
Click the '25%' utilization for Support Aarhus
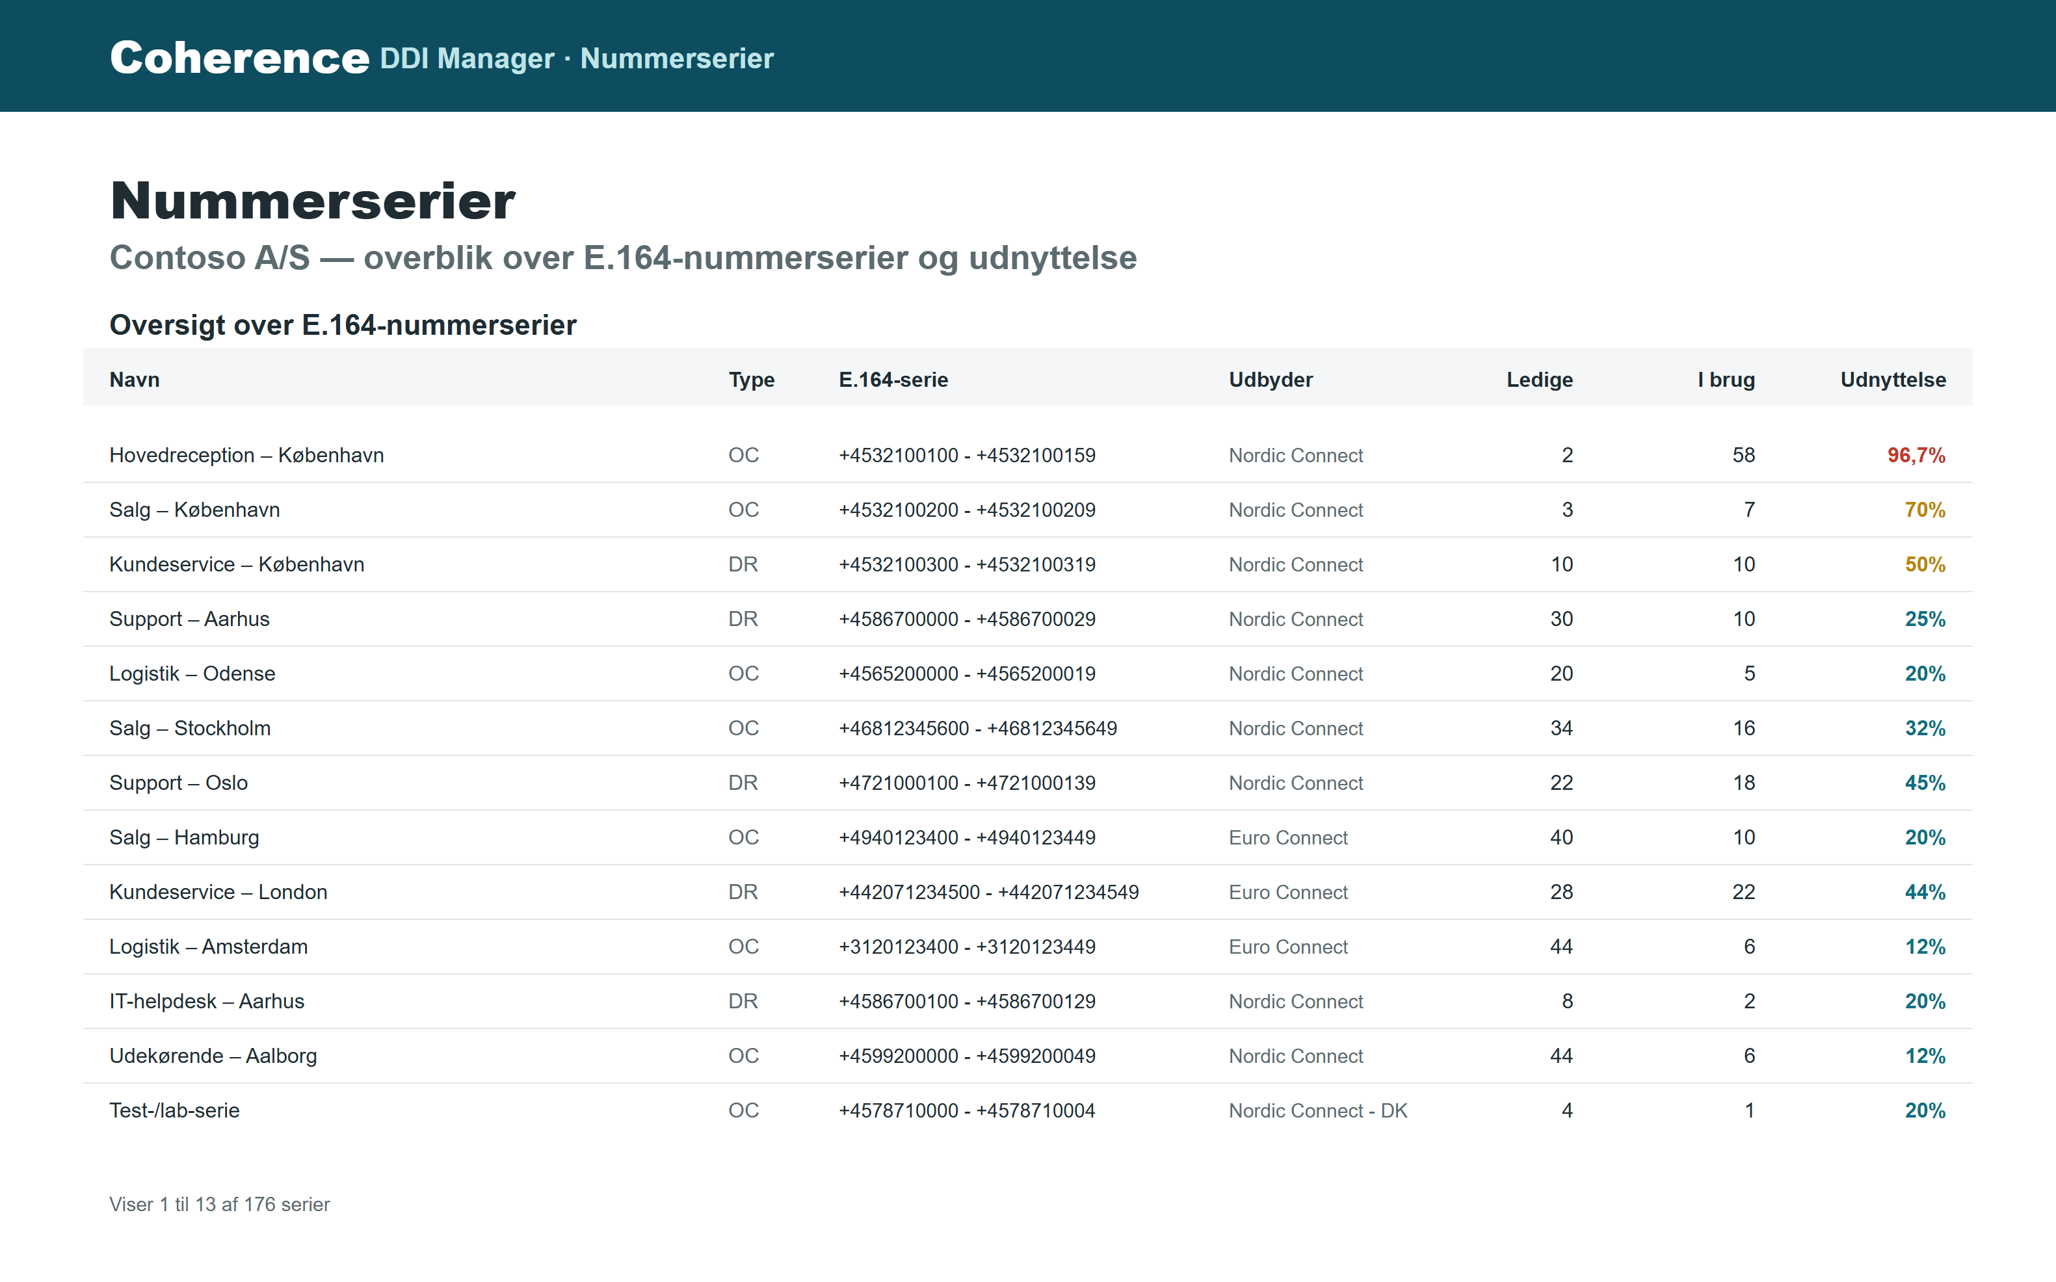[x=1925, y=619]
